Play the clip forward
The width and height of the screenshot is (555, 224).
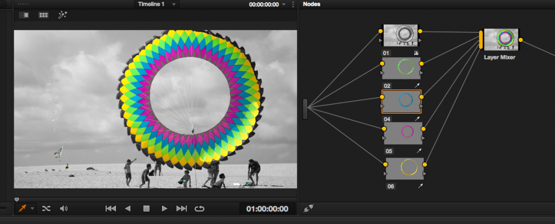point(164,208)
